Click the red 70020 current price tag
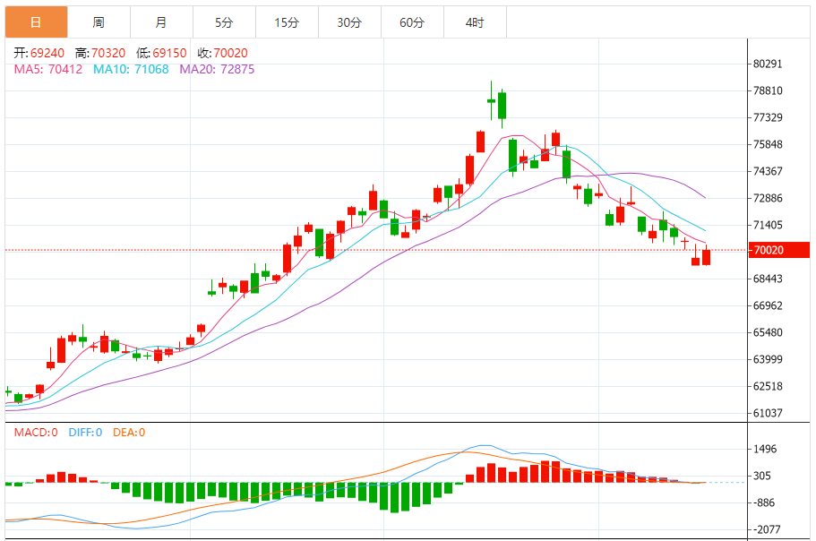 coord(779,250)
